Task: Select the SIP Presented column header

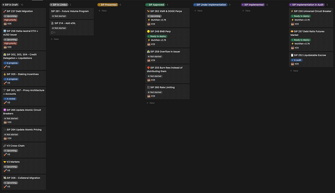Action: (x=108, y=5)
